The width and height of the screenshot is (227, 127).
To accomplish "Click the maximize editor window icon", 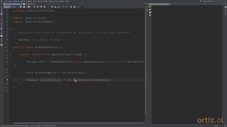I will pyautogui.click(x=147, y=4).
